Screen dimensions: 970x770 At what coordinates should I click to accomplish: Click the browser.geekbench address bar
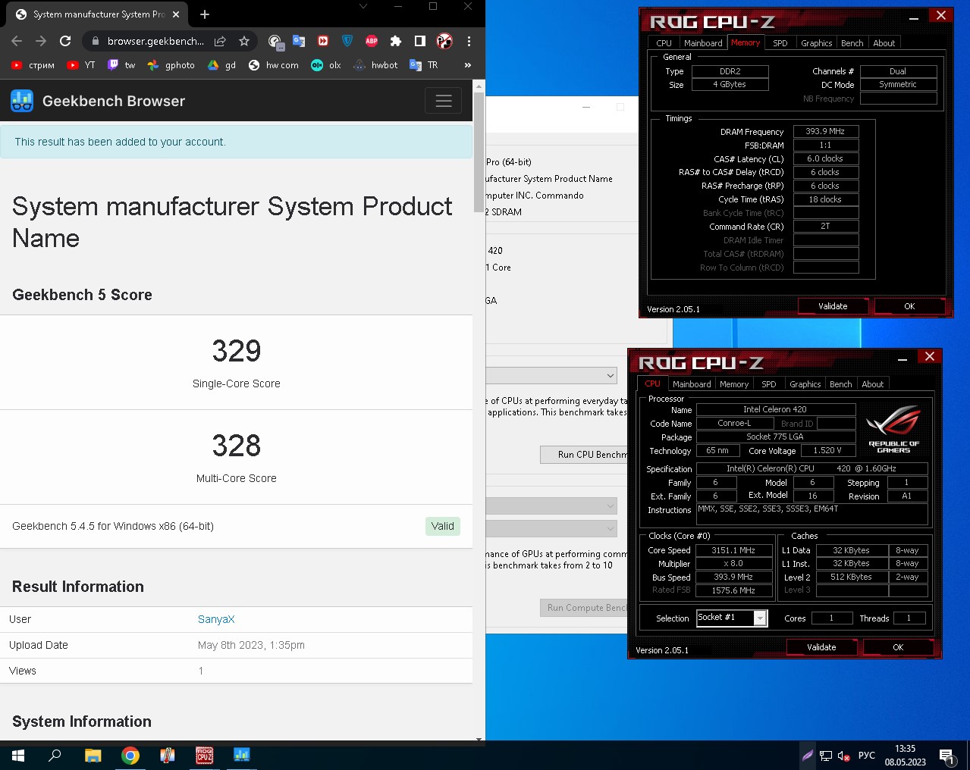(x=155, y=41)
